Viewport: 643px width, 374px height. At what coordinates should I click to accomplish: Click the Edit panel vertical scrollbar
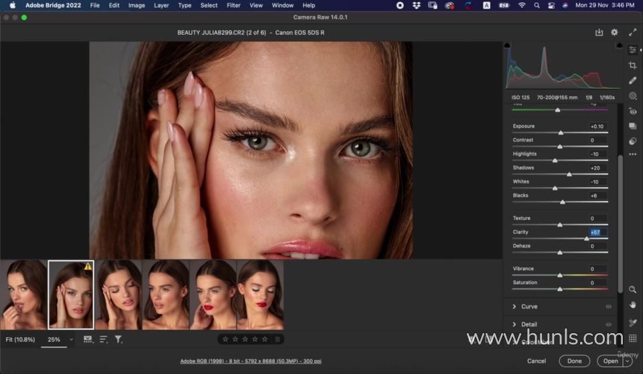pyautogui.click(x=620, y=224)
